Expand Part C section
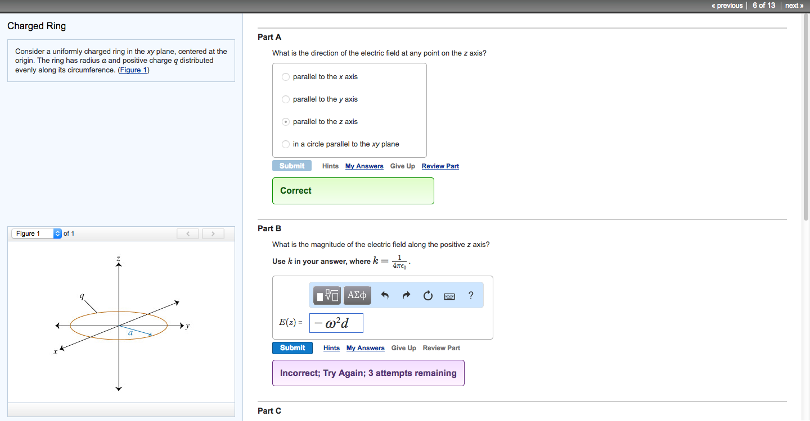Viewport: 810px width, 421px height. click(x=269, y=410)
